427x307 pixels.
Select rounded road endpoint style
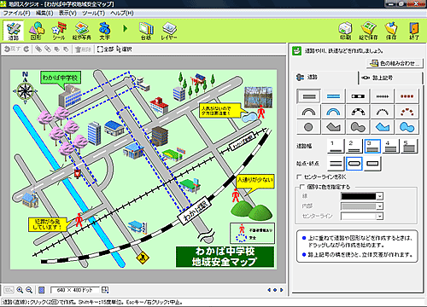354,164
